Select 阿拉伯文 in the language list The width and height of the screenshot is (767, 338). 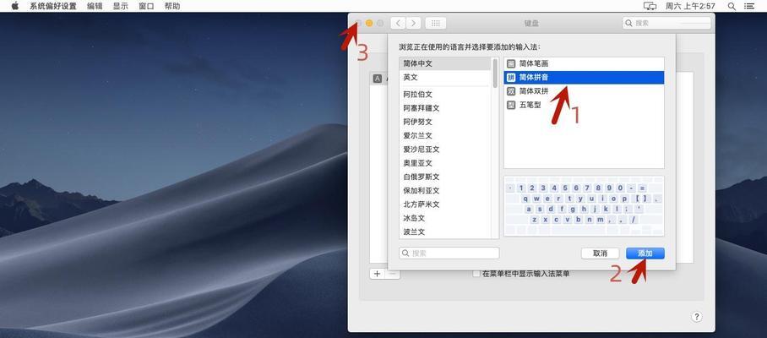444,95
